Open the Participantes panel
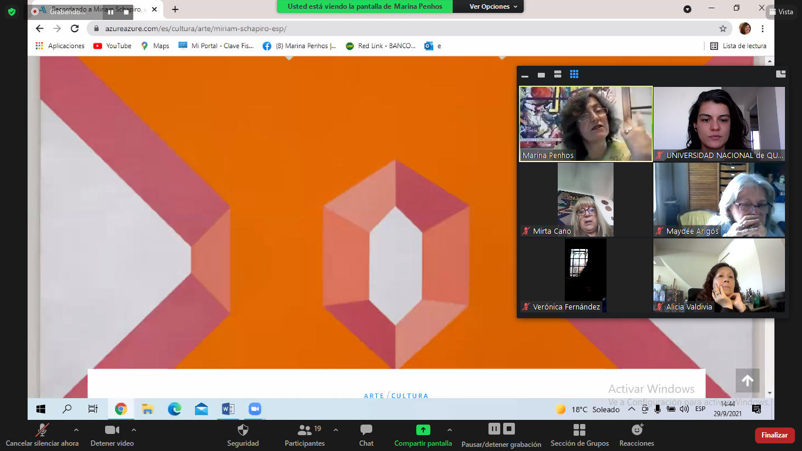Screen dimensions: 802x451 [305, 430]
